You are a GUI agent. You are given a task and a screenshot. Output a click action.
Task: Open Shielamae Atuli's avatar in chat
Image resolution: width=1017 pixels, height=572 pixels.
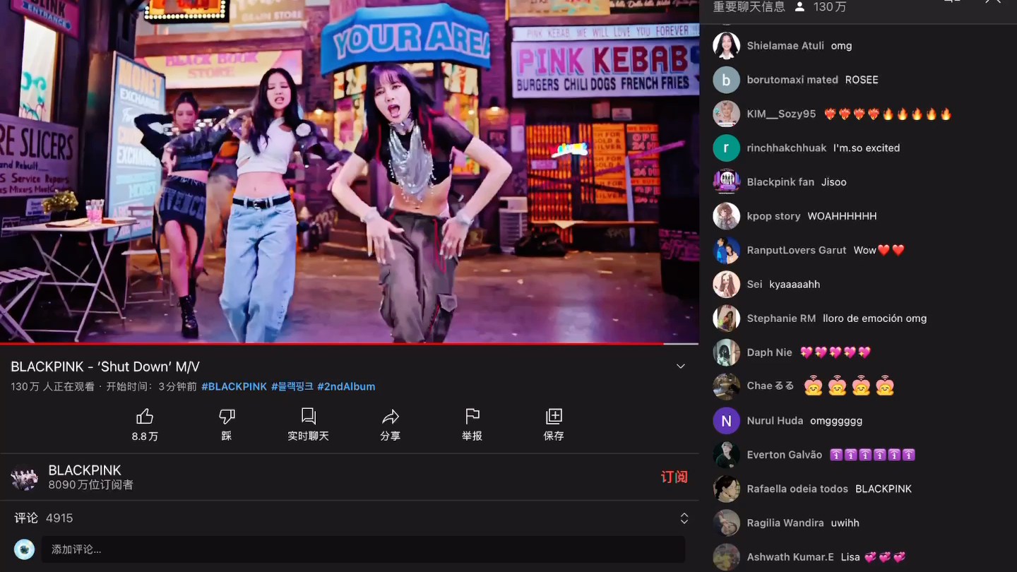click(x=726, y=46)
